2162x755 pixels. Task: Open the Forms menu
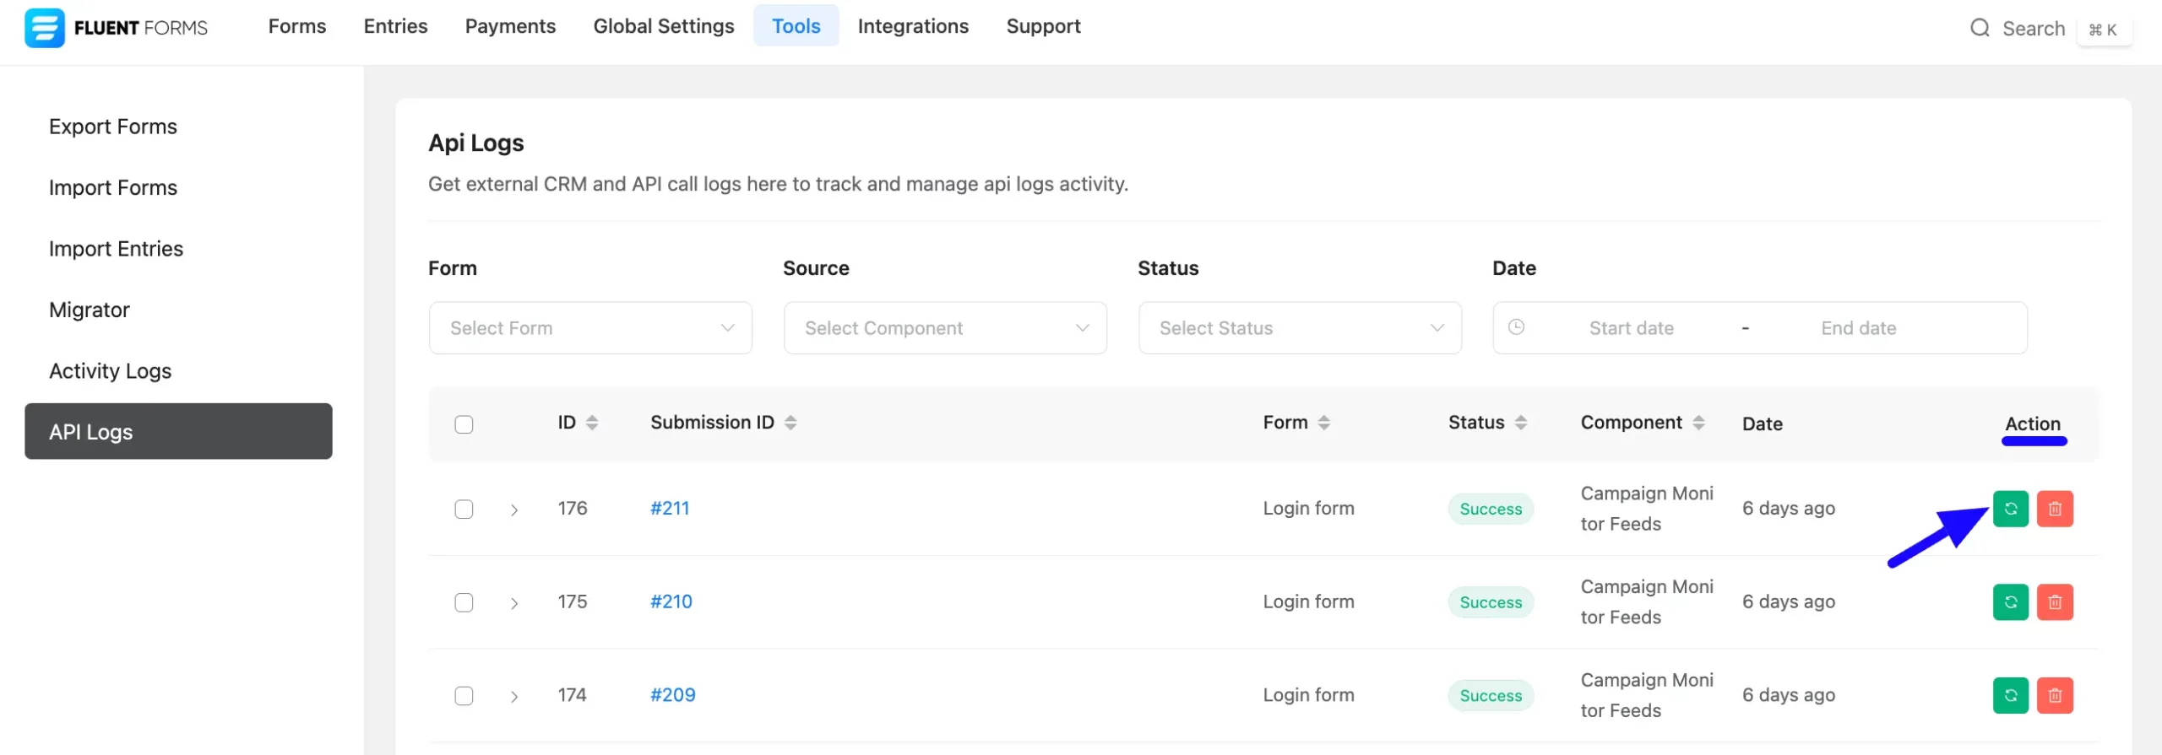pyautogui.click(x=297, y=26)
